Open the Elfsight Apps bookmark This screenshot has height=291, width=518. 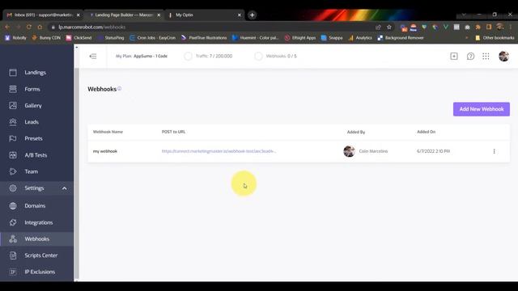300,38
